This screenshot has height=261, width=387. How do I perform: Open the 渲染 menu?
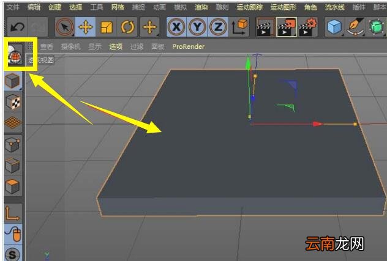(201, 7)
